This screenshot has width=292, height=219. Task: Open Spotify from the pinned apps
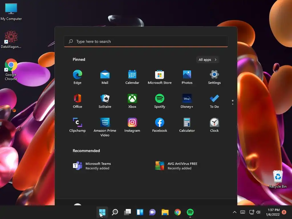[x=160, y=101]
